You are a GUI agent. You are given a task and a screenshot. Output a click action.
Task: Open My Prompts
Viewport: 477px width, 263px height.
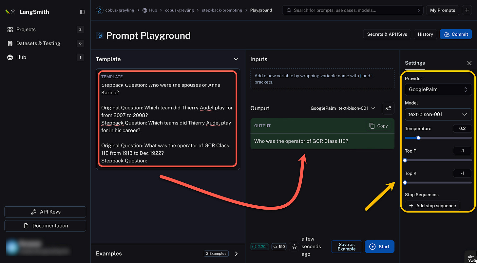pos(443,10)
